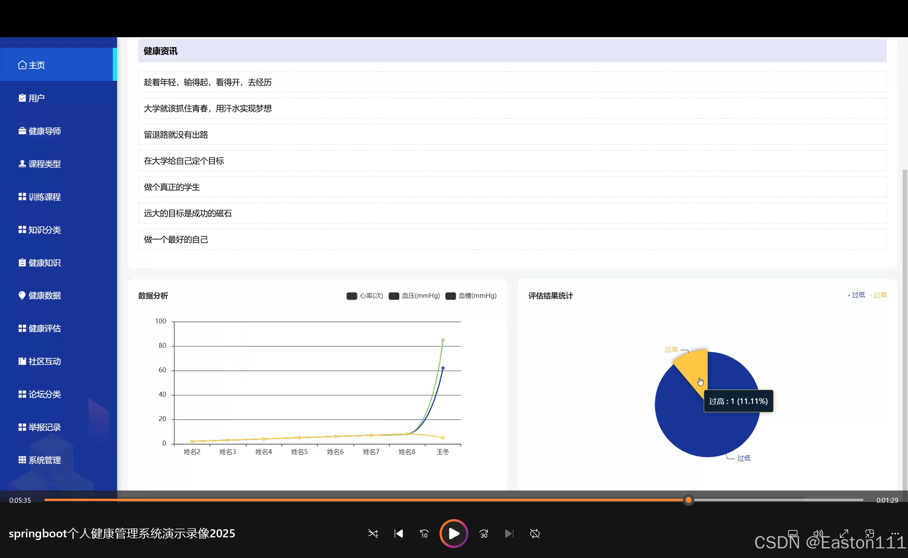Toggle the 过低 pie legend item
The height and width of the screenshot is (558, 908).
pyautogui.click(x=856, y=295)
